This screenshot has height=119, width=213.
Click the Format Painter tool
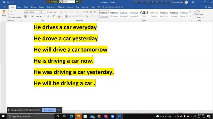pos(14,17)
